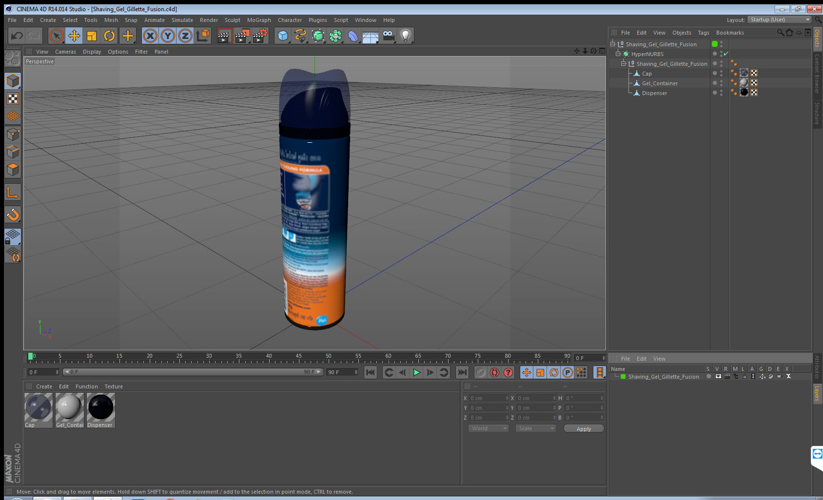823x500 pixels.
Task: Open the File menu
Action: (12, 20)
